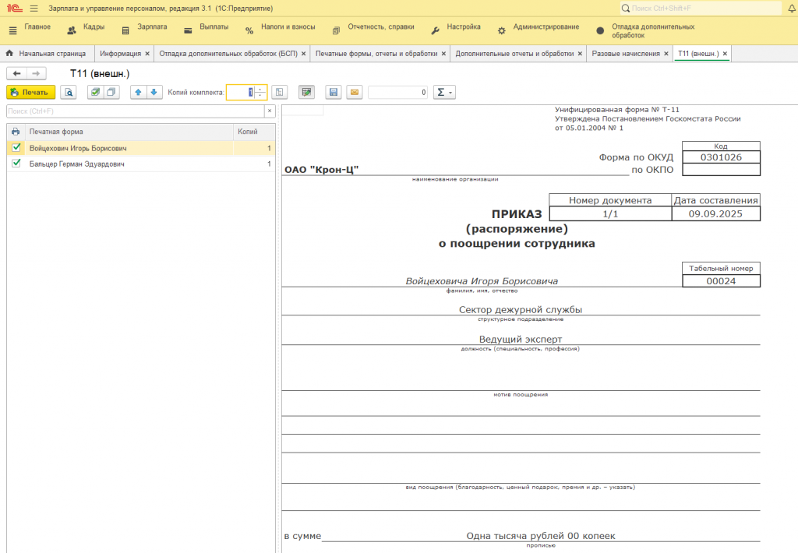798x553 pixels.
Task: Go back with the left arrow button
Action: (16, 73)
